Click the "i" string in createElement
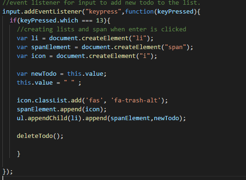The height and width of the screenshot is (180, 246). click(x=145, y=56)
